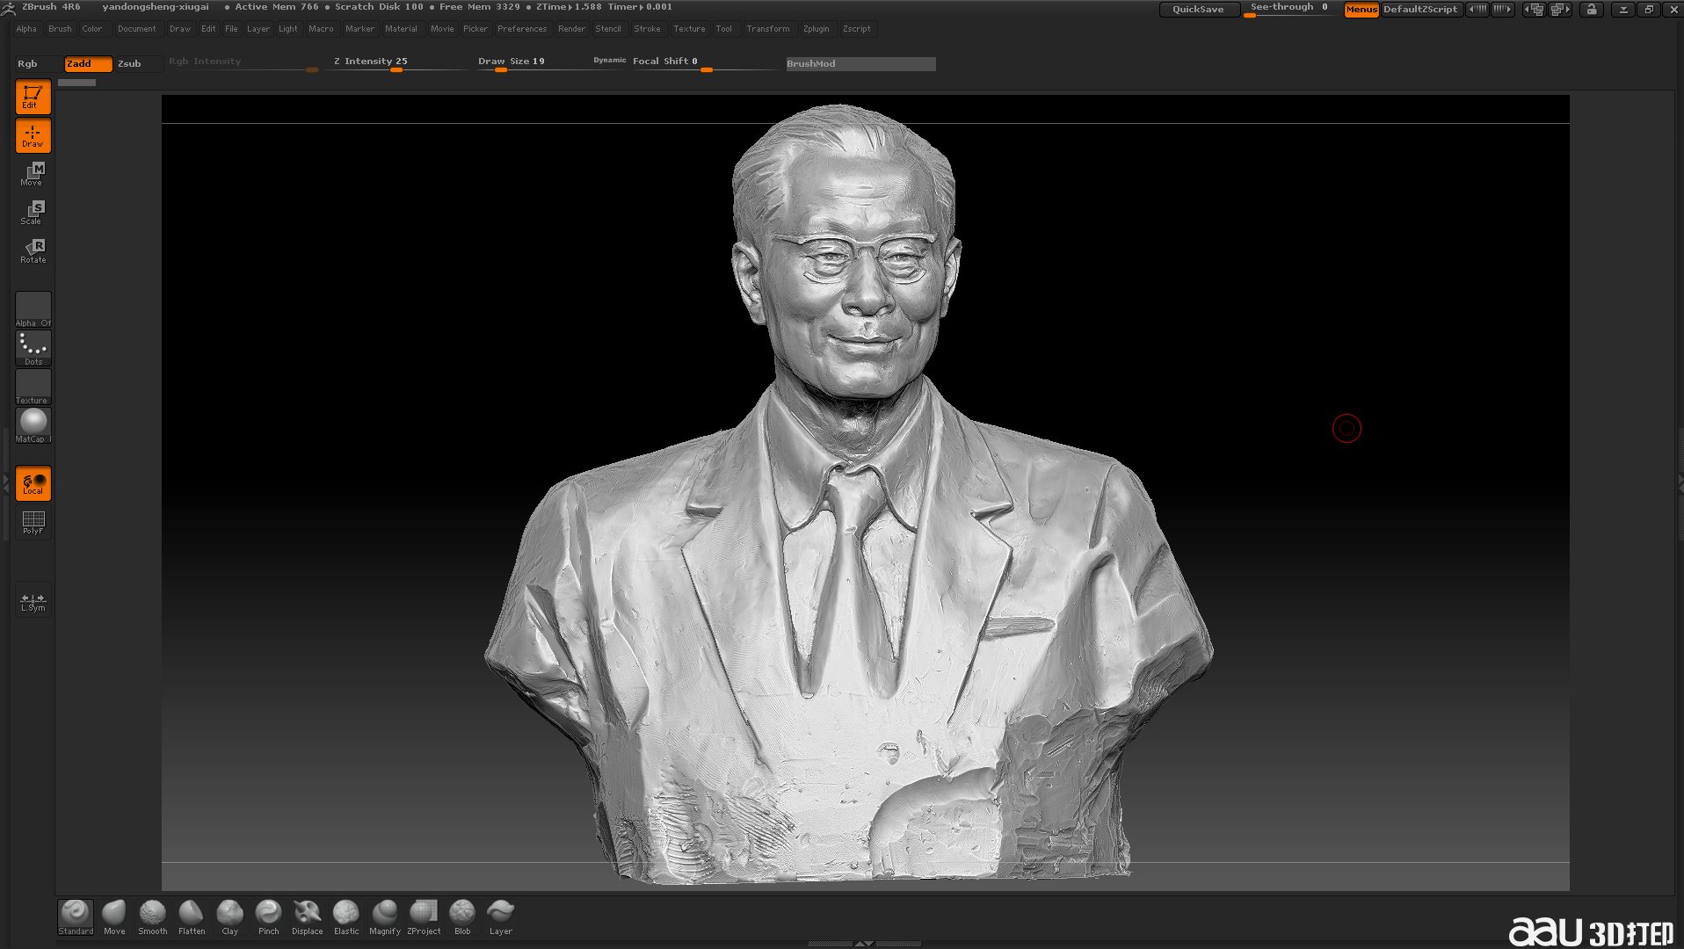1684x949 pixels.
Task: Switch to Scale transform mode
Action: pyautogui.click(x=33, y=213)
